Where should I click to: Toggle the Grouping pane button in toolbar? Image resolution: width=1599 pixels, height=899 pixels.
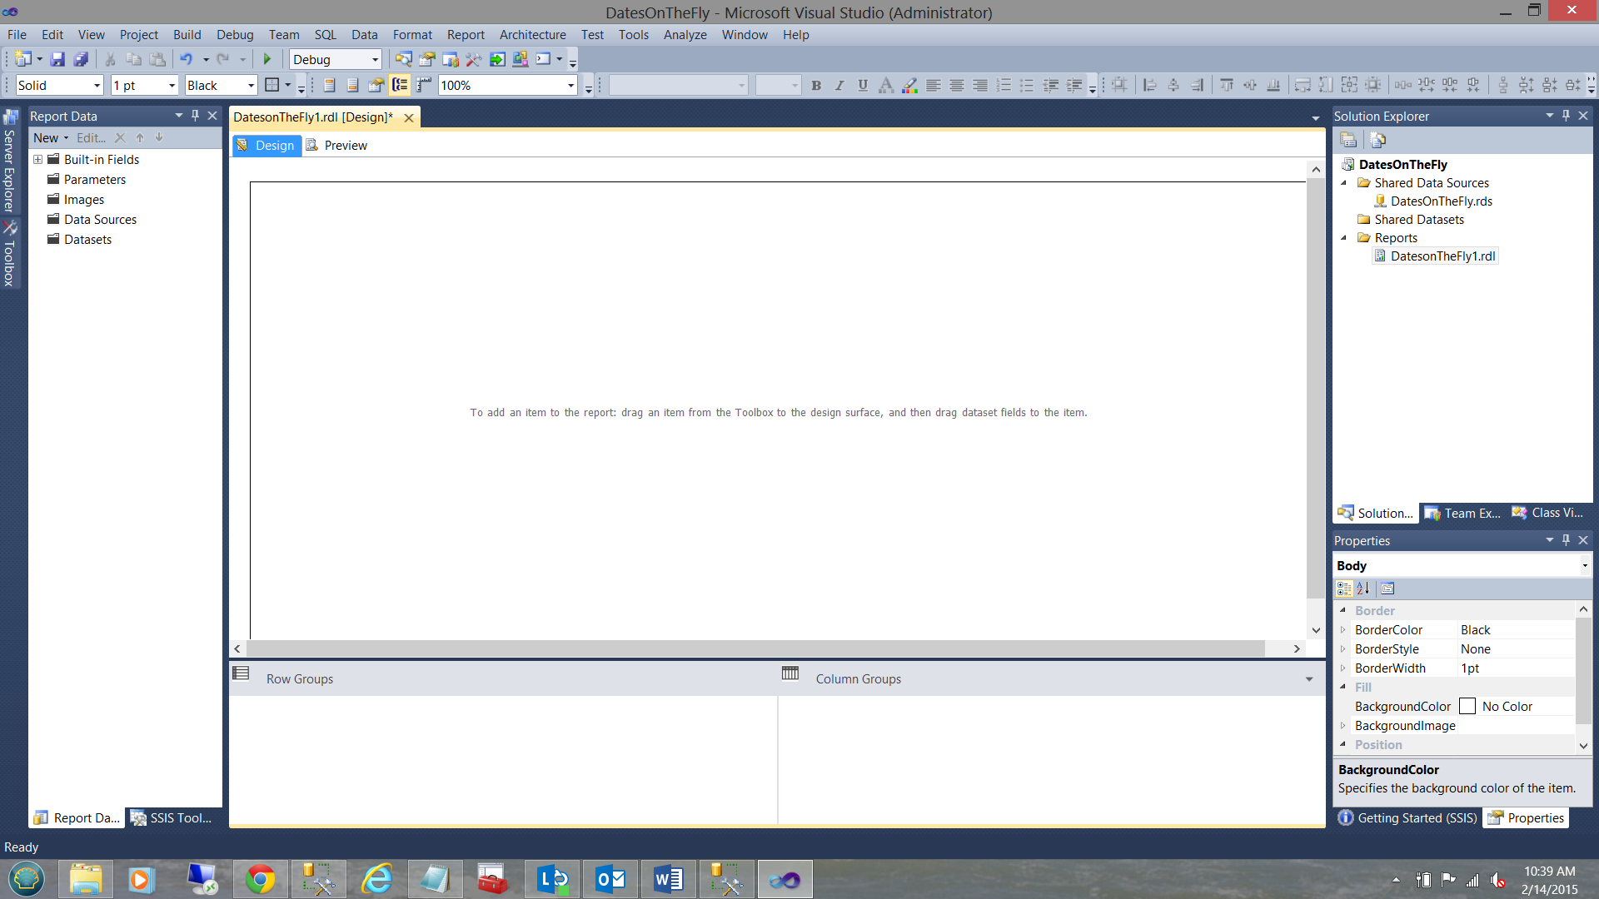pyautogui.click(x=400, y=85)
